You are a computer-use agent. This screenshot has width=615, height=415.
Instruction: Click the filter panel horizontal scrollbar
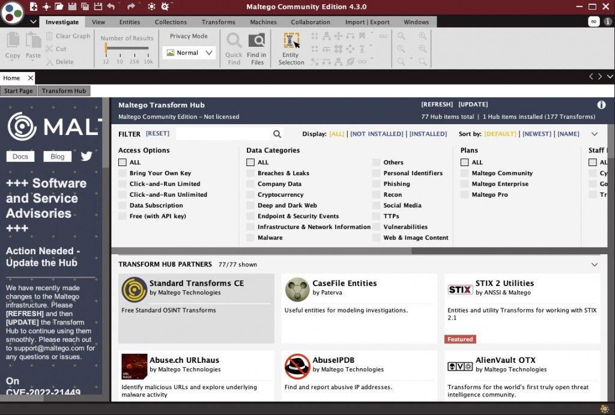point(262,251)
